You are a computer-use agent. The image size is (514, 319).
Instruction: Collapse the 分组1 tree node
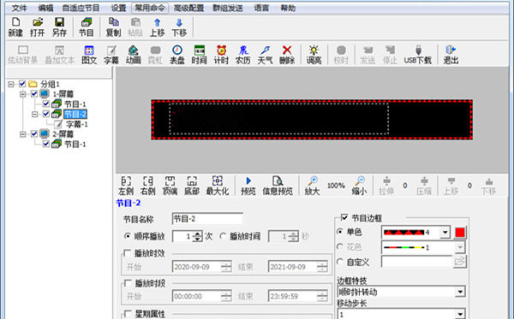(11, 84)
